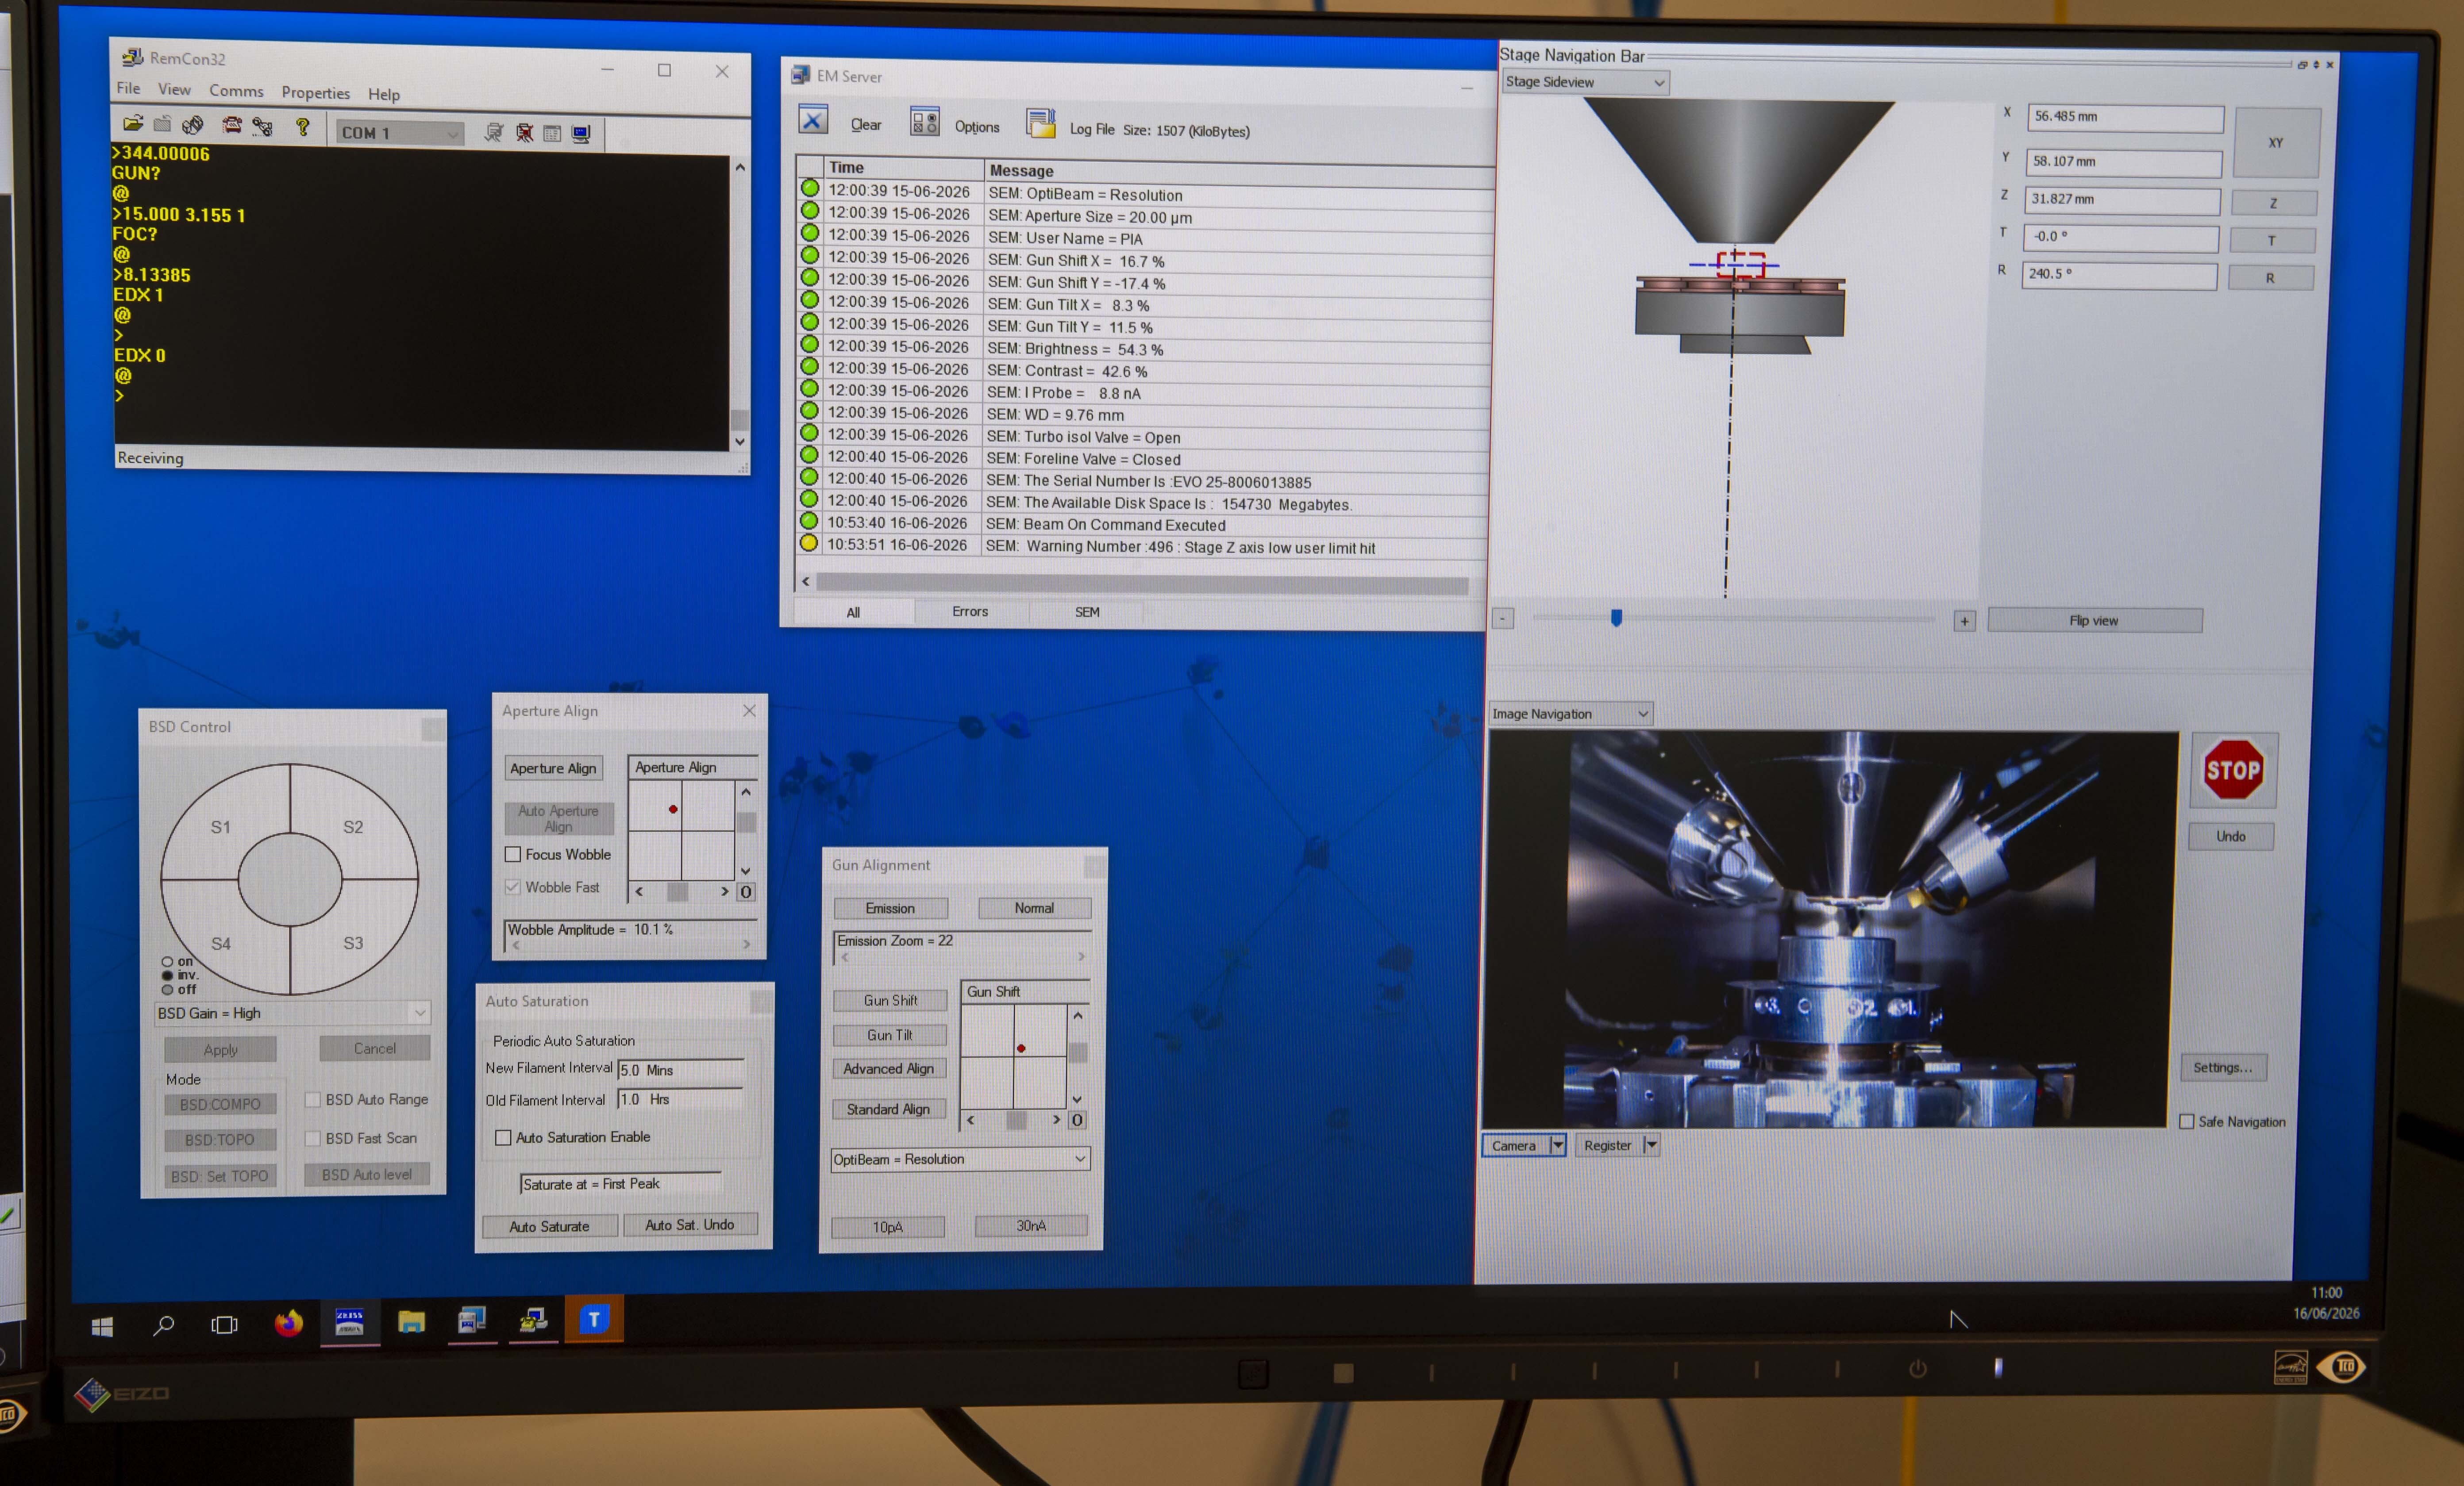Open the Emission Zoom = 22 selector
Viewport: 2464px width, 1486px height.
(x=961, y=948)
